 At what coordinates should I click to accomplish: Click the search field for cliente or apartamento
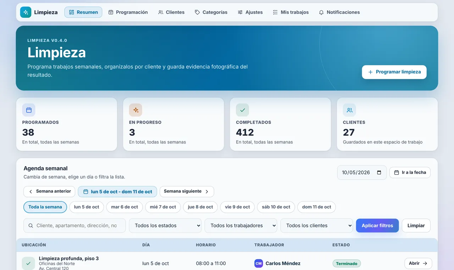(74, 225)
